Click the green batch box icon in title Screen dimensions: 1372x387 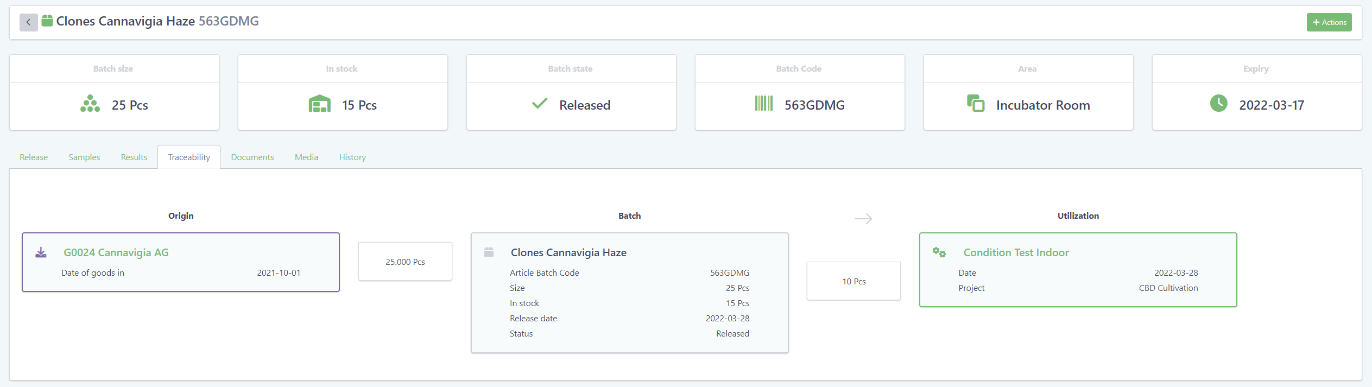tap(47, 21)
